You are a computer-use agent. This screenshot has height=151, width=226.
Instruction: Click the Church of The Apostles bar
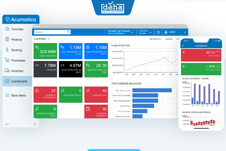(x=145, y=95)
